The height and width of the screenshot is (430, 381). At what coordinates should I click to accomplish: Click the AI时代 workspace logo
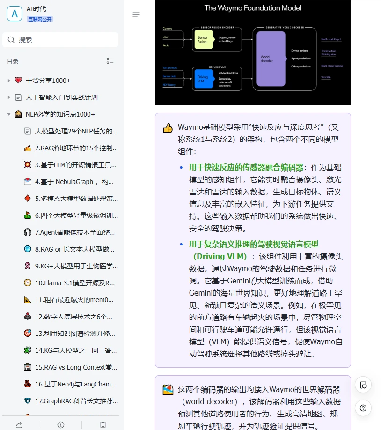pyautogui.click(x=14, y=13)
